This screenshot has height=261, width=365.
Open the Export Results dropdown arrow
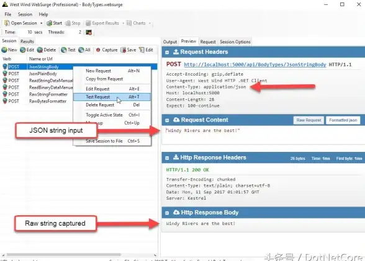(x=123, y=23)
